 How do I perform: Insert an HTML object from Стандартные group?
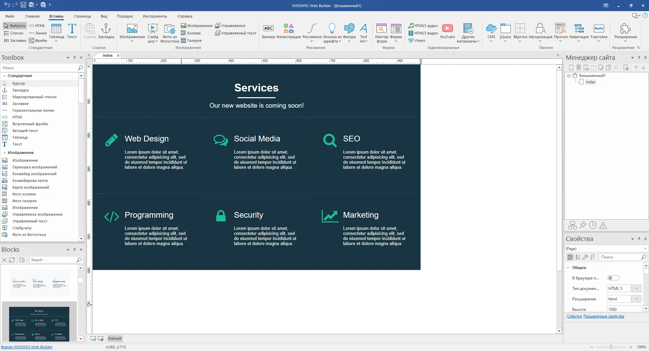tap(37, 26)
